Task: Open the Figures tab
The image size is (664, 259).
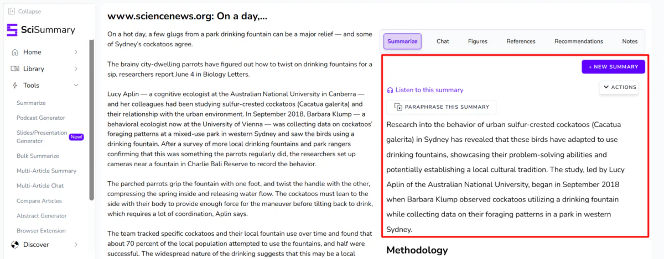Action: tap(478, 41)
